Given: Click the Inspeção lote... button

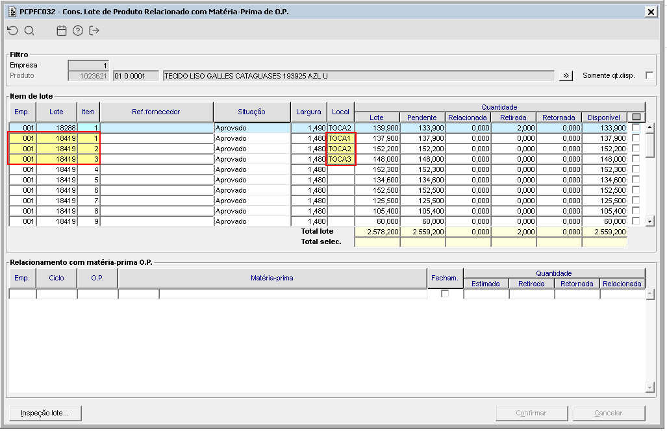Looking at the screenshot, I should coord(45,413).
